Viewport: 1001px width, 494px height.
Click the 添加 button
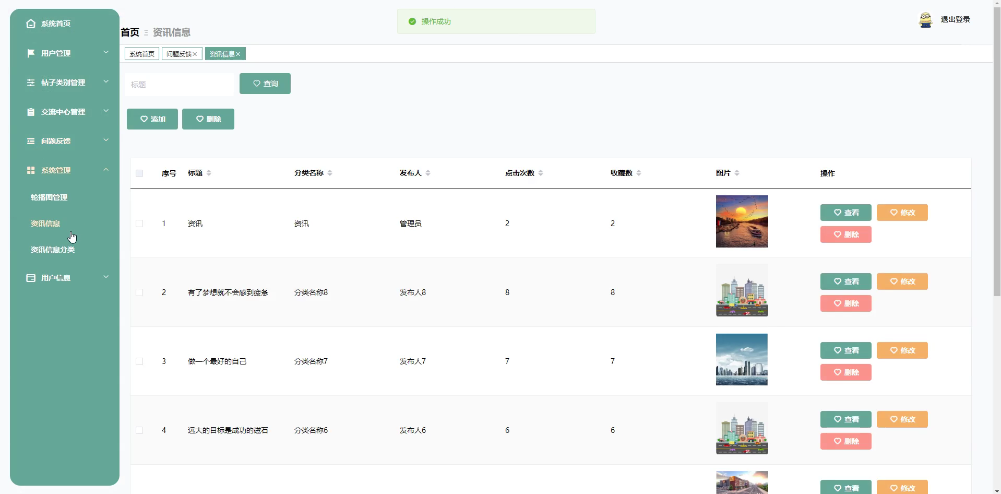point(152,119)
